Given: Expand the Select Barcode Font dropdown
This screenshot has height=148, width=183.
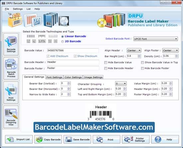Looking at the screenshot, I should coord(156,39).
